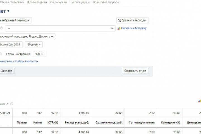Open the 30 дней period dropdown

(x=34, y=44)
